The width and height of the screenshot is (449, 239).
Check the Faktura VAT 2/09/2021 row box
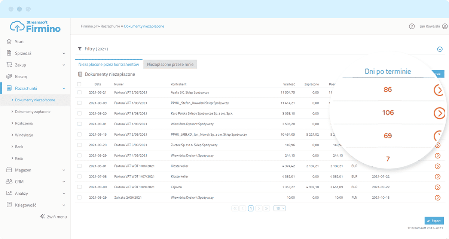click(79, 134)
